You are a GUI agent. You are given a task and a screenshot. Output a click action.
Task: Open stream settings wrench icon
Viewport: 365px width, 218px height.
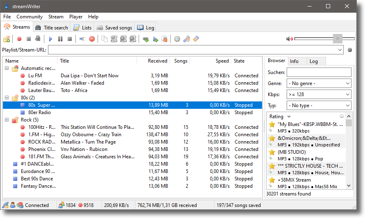187,39
